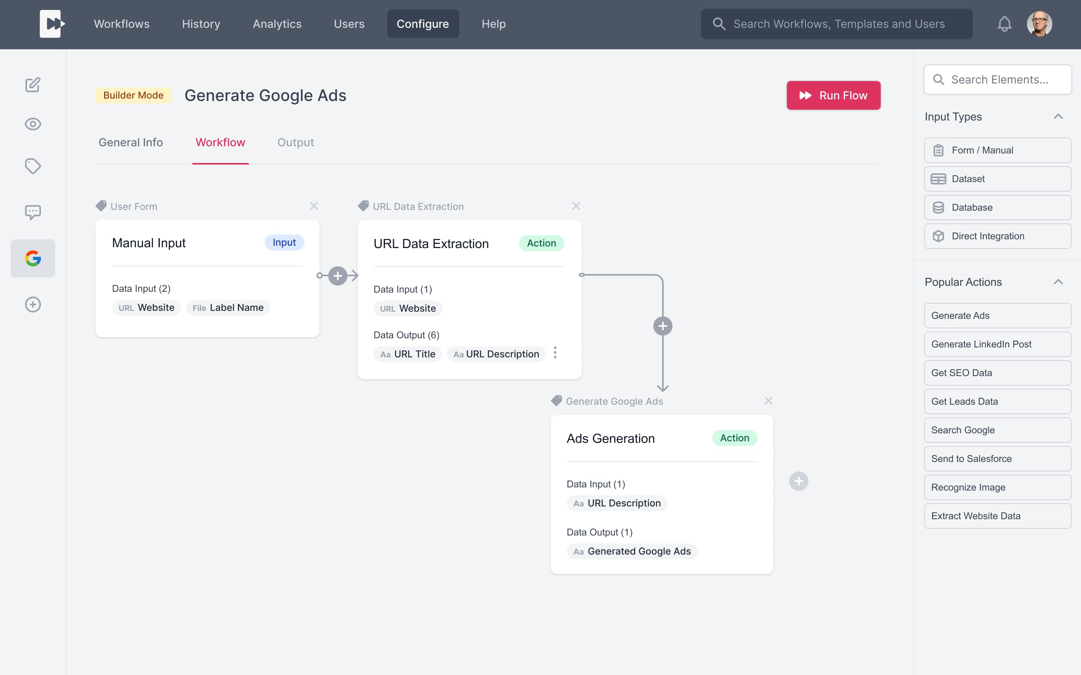This screenshot has height=675, width=1081.
Task: Open more options for URL Data Output
Action: (x=555, y=353)
